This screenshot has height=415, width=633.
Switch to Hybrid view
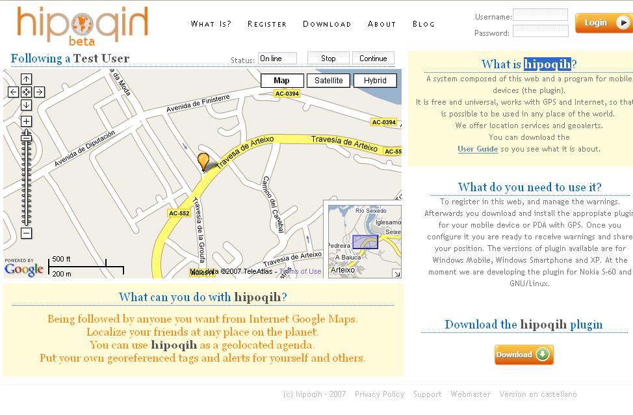coord(375,81)
